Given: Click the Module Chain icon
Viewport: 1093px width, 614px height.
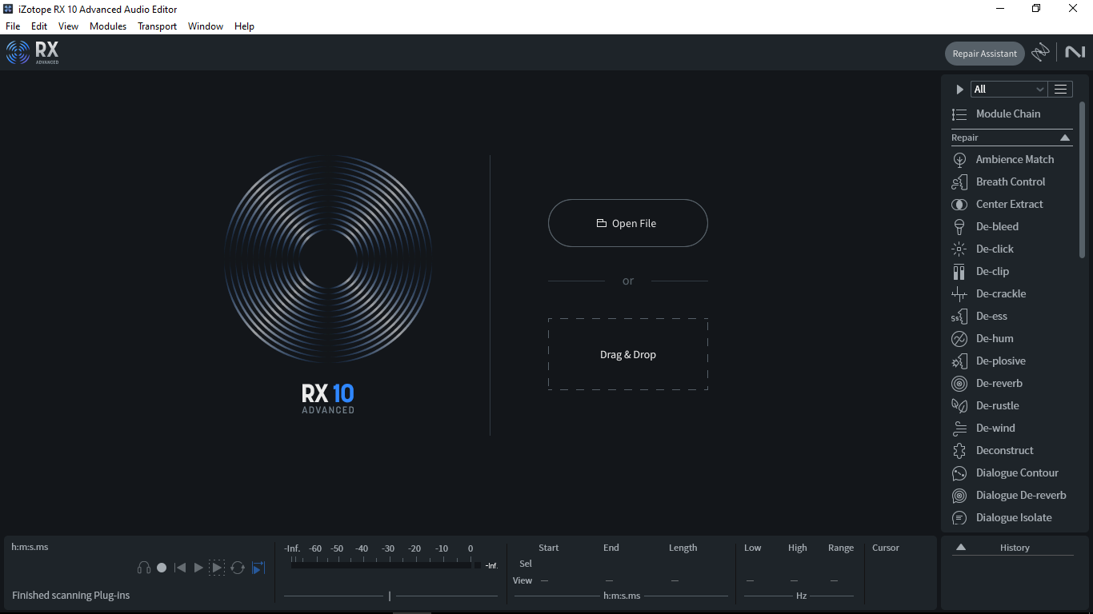Looking at the screenshot, I should [x=959, y=114].
